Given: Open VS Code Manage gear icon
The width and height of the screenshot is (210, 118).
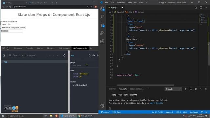Looking at the screenshot, I should click(102, 106).
